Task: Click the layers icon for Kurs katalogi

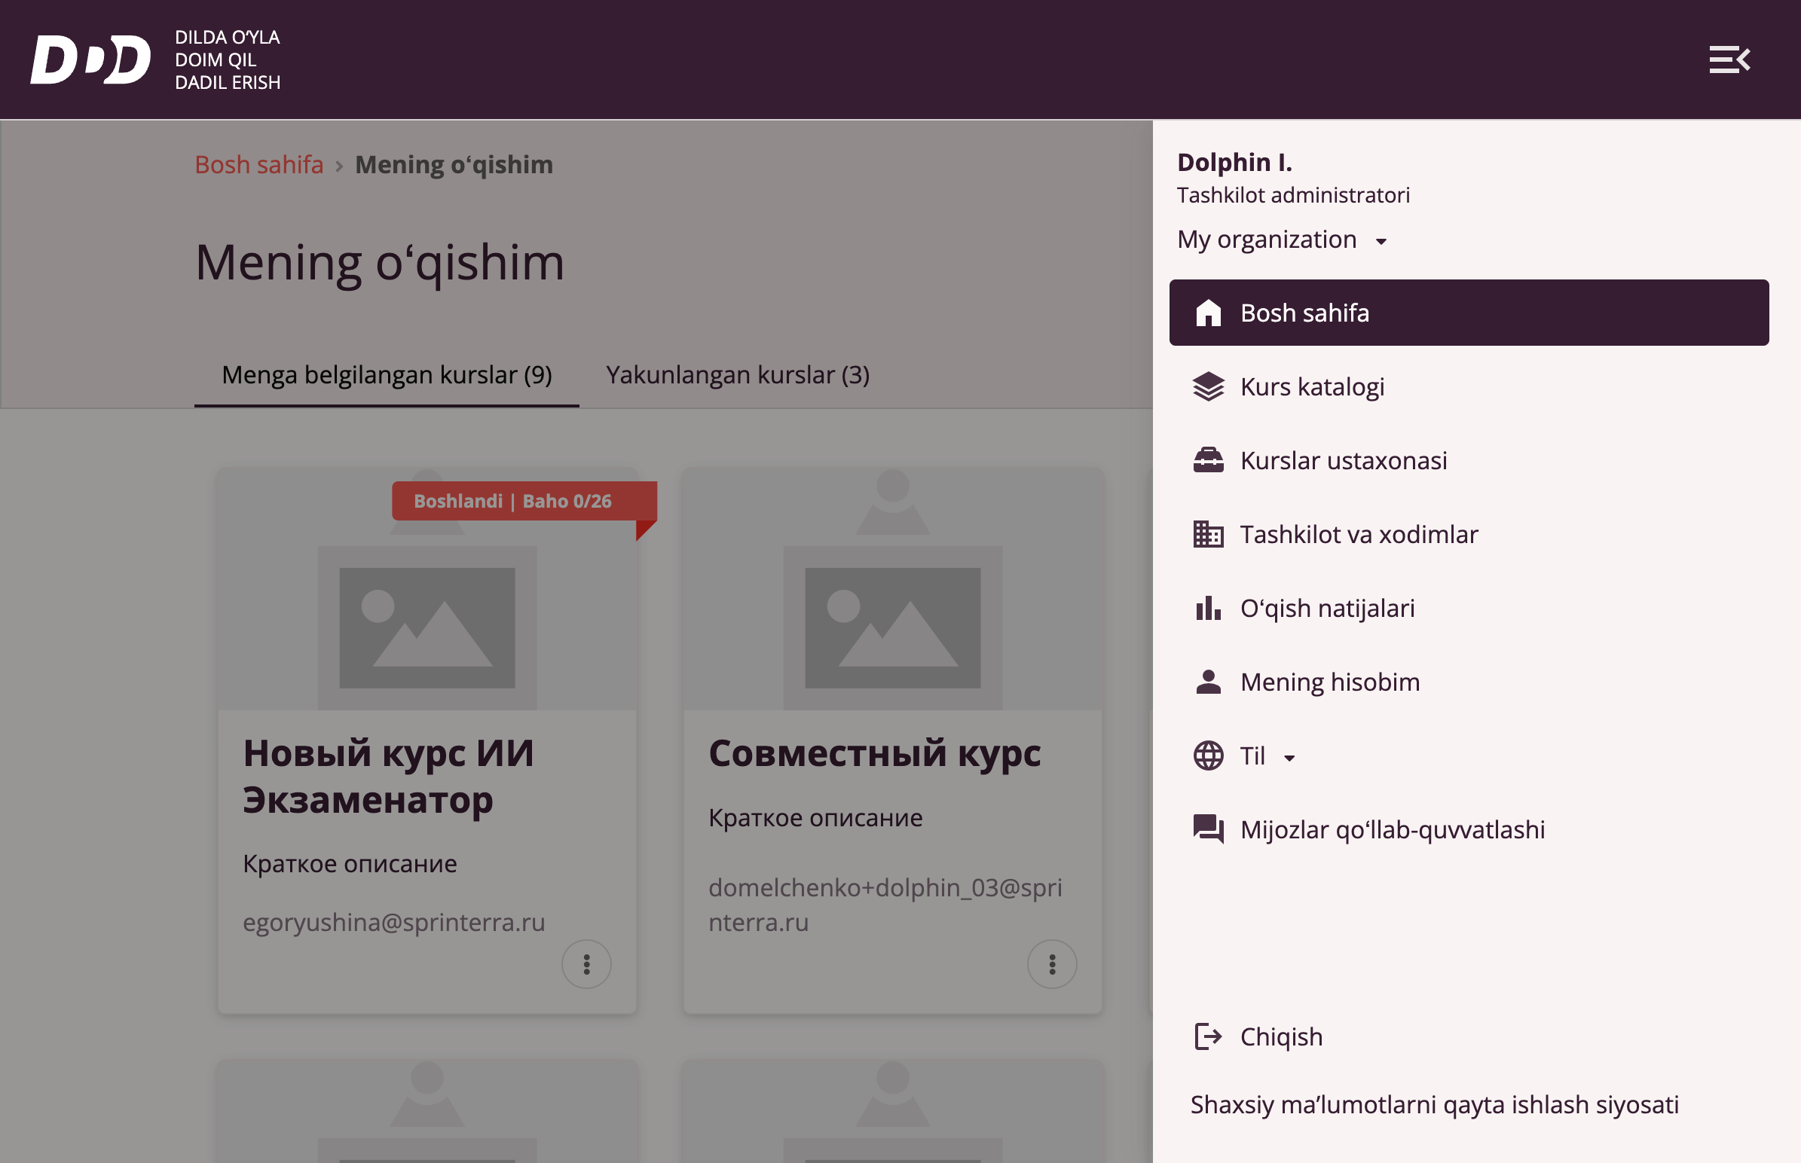Action: pyautogui.click(x=1208, y=386)
